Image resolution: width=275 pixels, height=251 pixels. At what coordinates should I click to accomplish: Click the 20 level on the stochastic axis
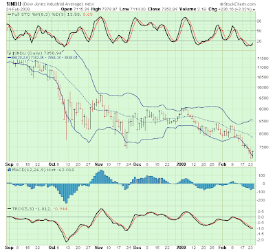point(259,41)
